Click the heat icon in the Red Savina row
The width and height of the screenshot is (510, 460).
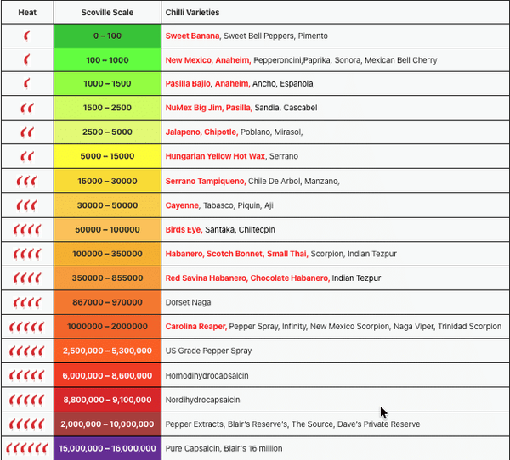(27, 278)
